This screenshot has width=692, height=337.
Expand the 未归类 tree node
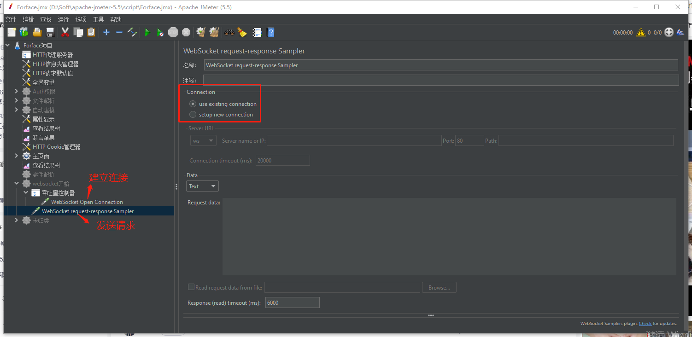(17, 221)
